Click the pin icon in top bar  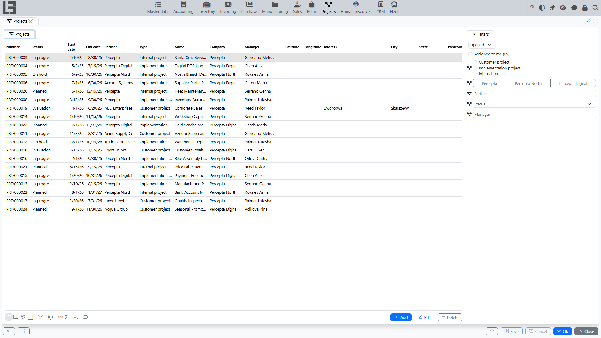pyautogui.click(x=552, y=8)
